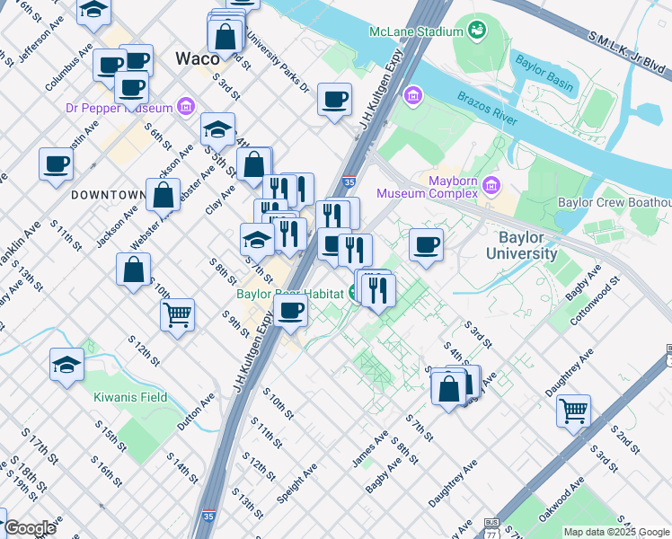Open the Dr Pepper Museum pin icon
The height and width of the screenshot is (539, 672).
pos(186,106)
